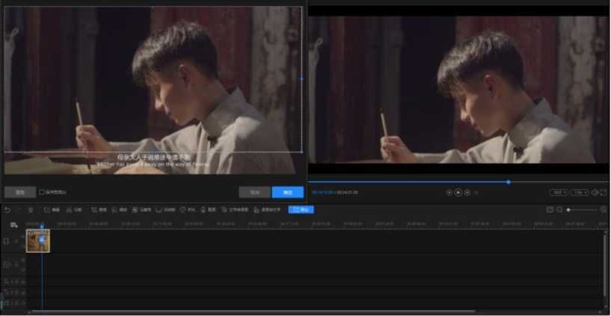Screen dimensions: 611x316
Task: Click the first text track icon
Action: pos(6,282)
